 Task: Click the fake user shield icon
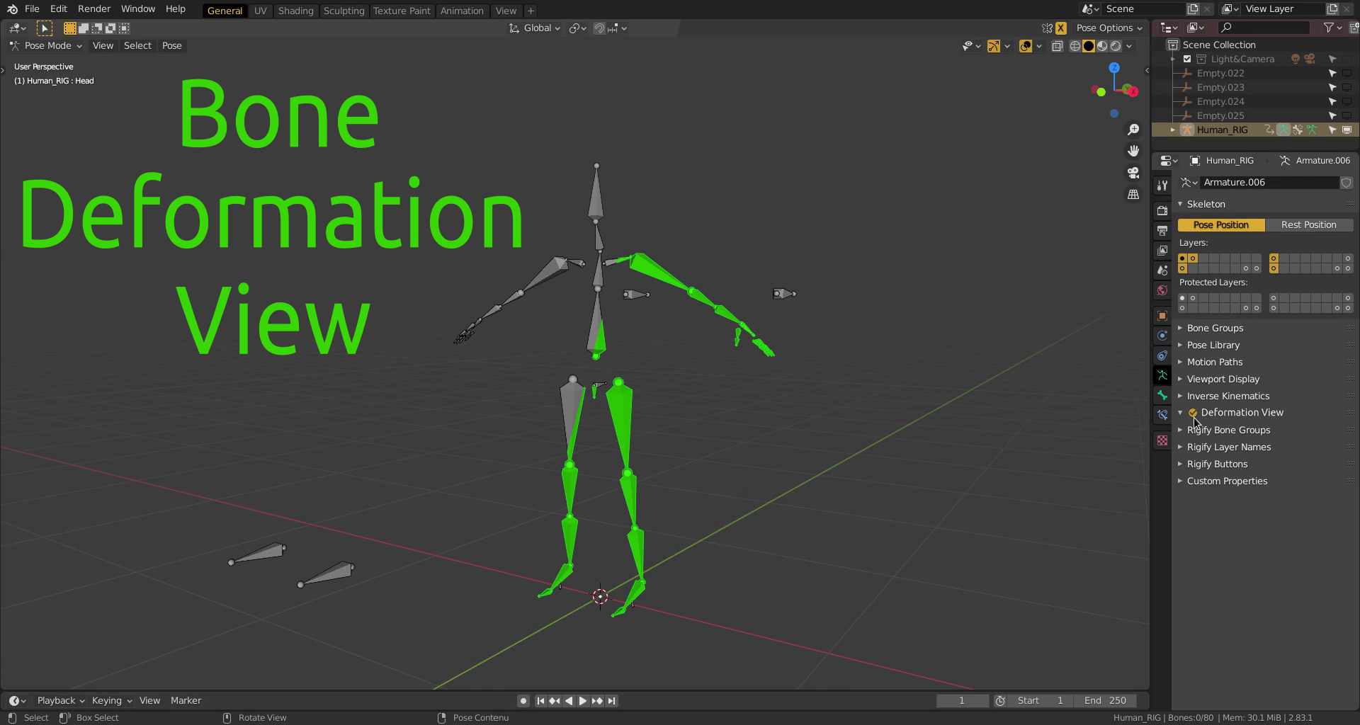(1346, 183)
